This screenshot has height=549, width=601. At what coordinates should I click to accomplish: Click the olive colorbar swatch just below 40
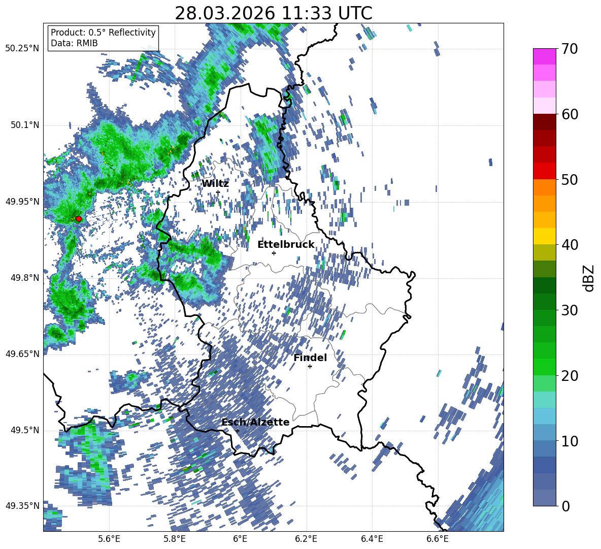click(x=544, y=252)
